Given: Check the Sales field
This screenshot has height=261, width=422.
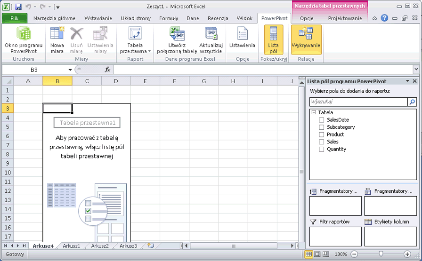Looking at the screenshot, I should click(x=321, y=142).
